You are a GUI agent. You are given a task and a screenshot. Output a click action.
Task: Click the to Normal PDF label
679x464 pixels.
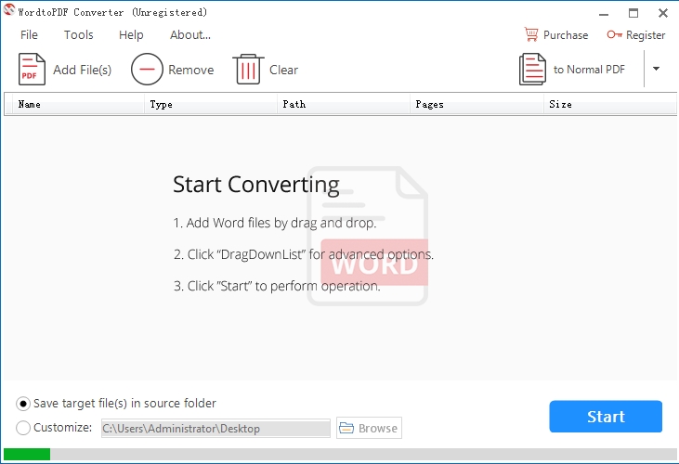[x=589, y=70]
